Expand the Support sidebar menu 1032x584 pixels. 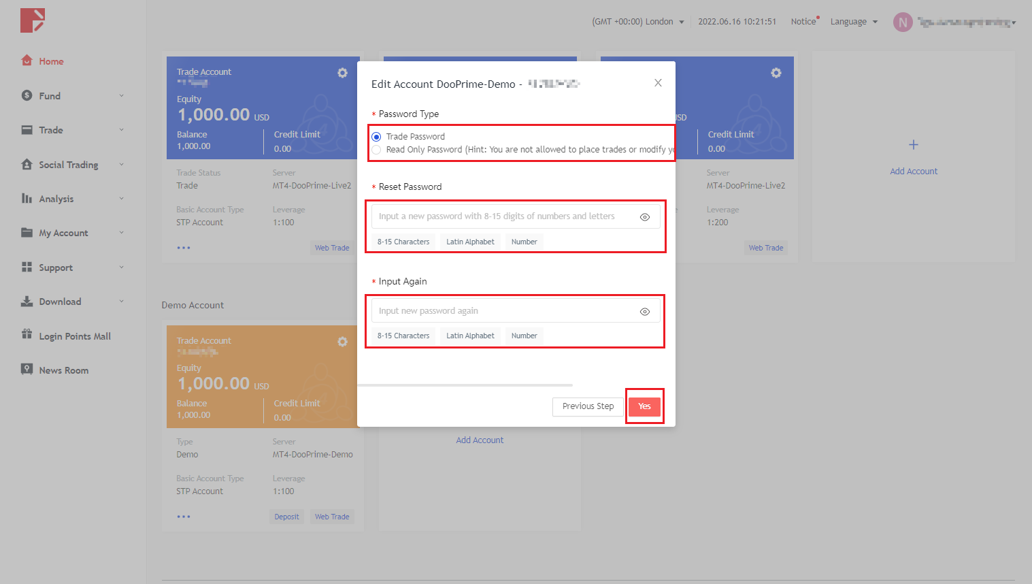click(56, 267)
